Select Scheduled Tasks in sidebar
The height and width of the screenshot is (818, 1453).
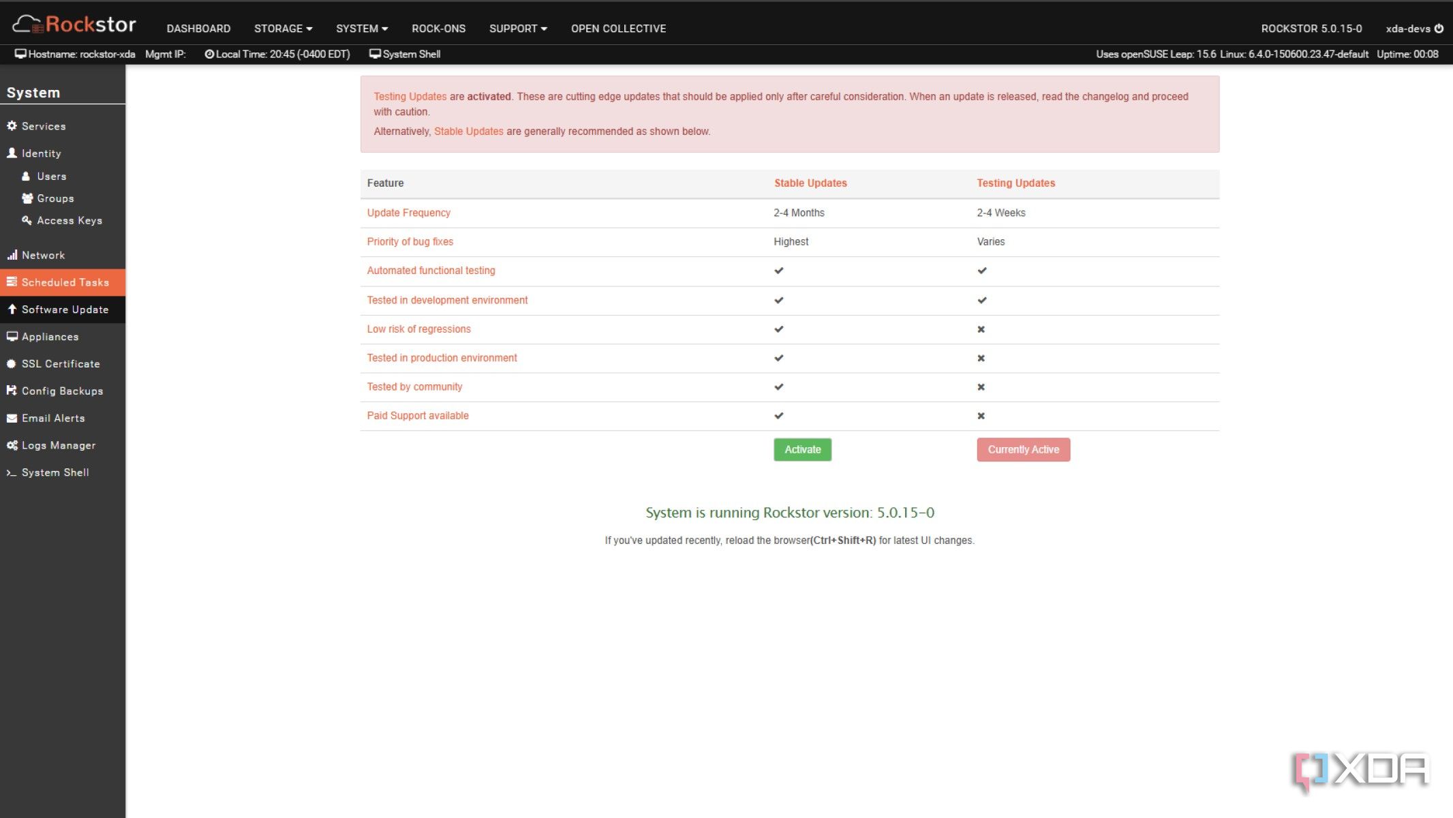click(x=63, y=282)
